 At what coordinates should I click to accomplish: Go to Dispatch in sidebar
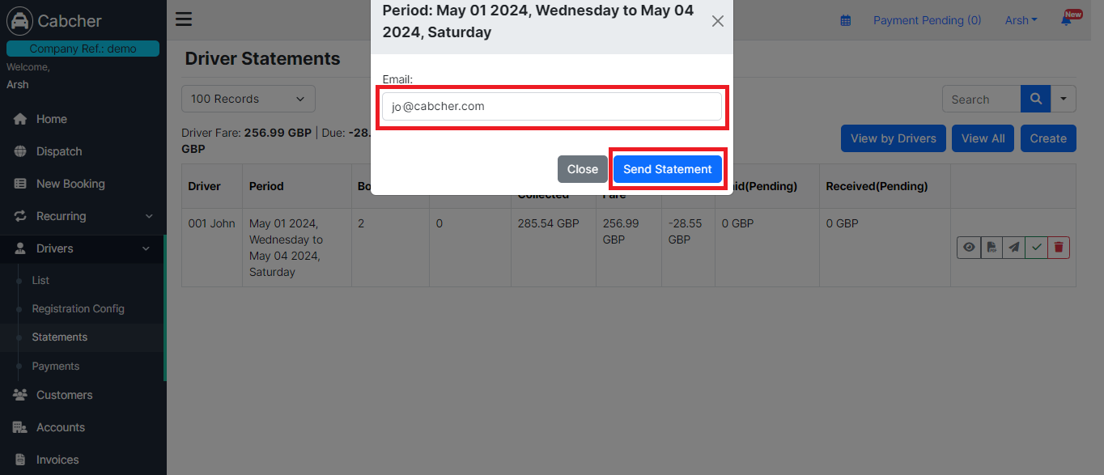tap(59, 151)
